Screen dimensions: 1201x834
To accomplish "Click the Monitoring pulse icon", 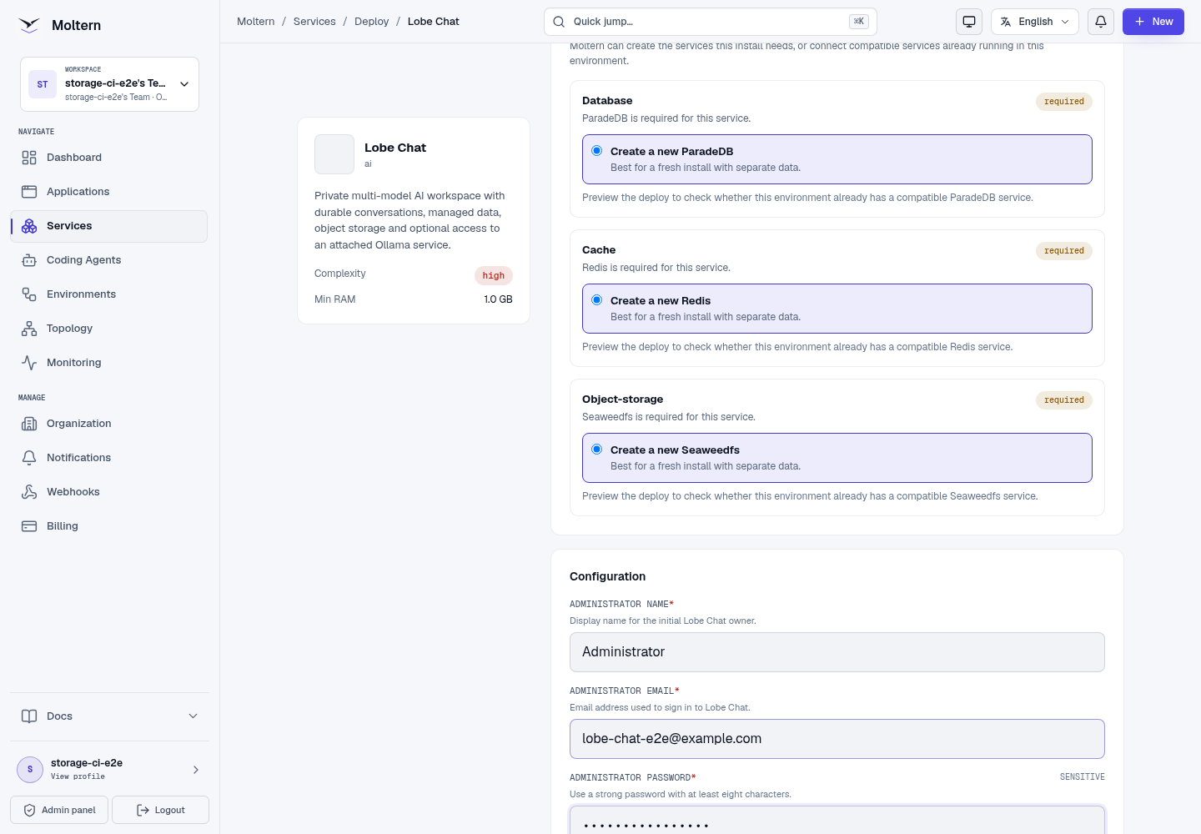I will click(29, 363).
